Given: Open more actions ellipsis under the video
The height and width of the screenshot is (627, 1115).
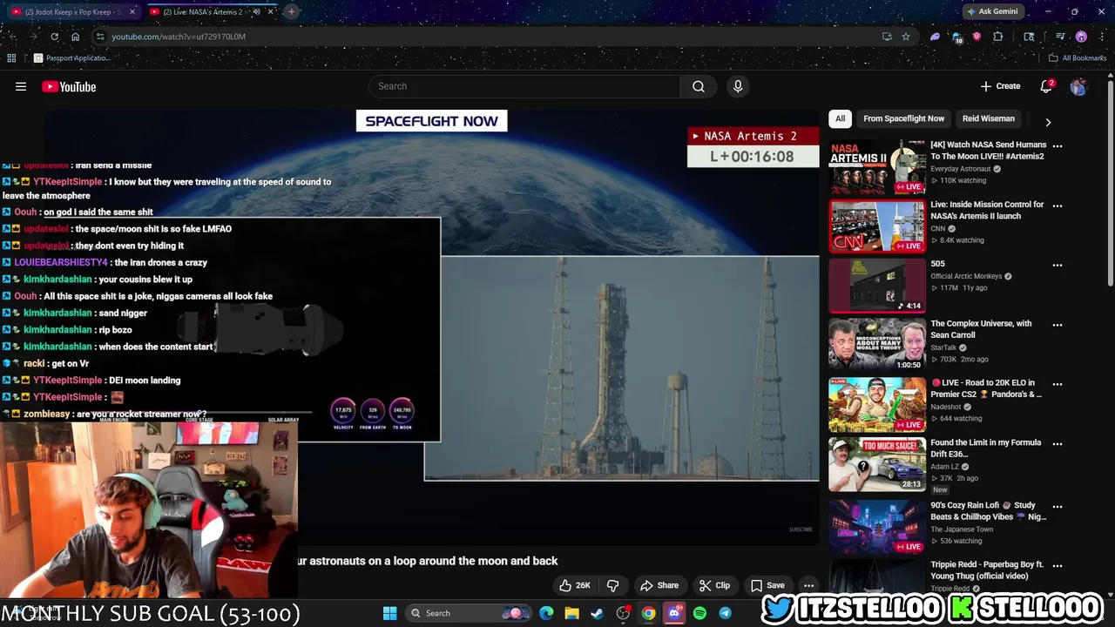Looking at the screenshot, I should tap(809, 585).
